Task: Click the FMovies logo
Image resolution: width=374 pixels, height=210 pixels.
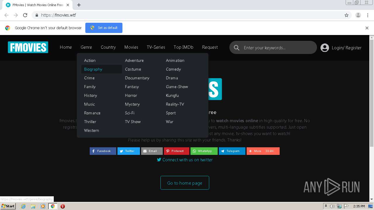Action: 28,47
